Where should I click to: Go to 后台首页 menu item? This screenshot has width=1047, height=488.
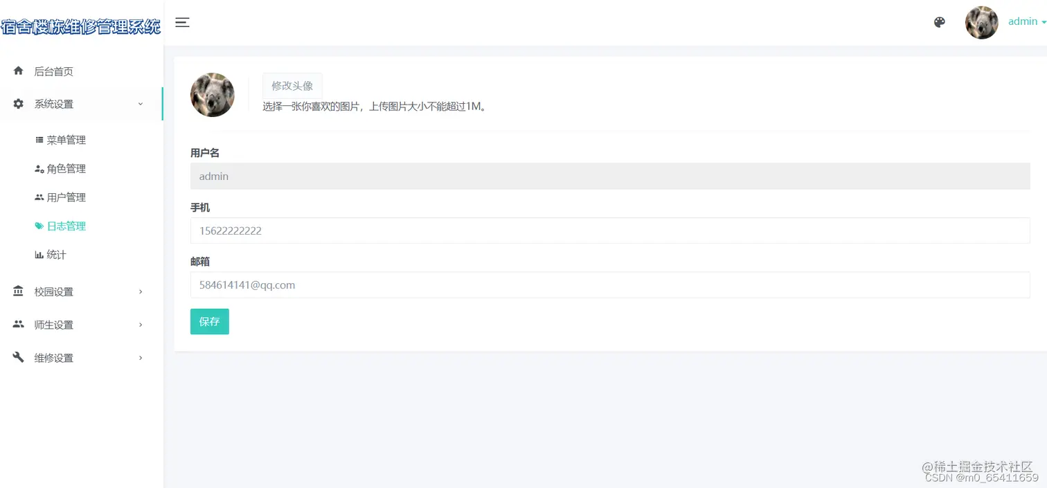(54, 71)
